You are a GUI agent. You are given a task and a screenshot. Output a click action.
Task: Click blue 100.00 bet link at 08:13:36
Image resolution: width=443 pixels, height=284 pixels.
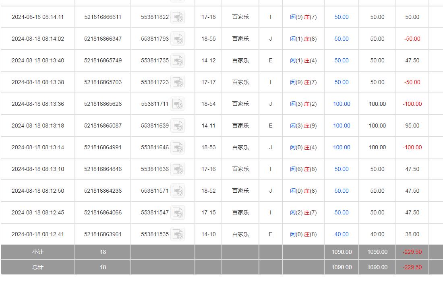pos(342,104)
